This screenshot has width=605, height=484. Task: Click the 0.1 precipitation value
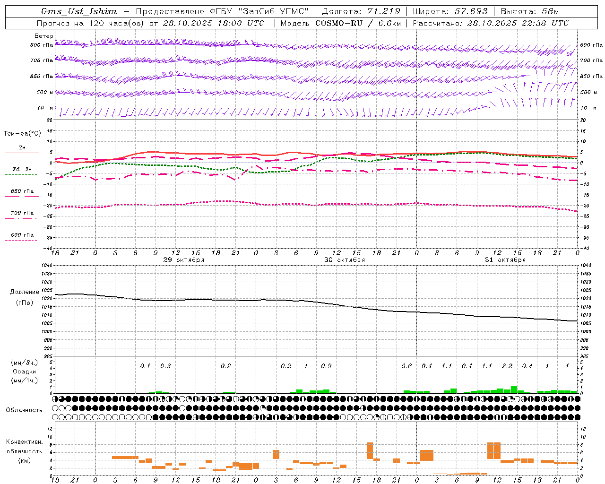[x=145, y=366]
